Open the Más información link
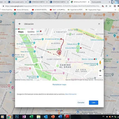 pyautogui.click(x=71, y=94)
